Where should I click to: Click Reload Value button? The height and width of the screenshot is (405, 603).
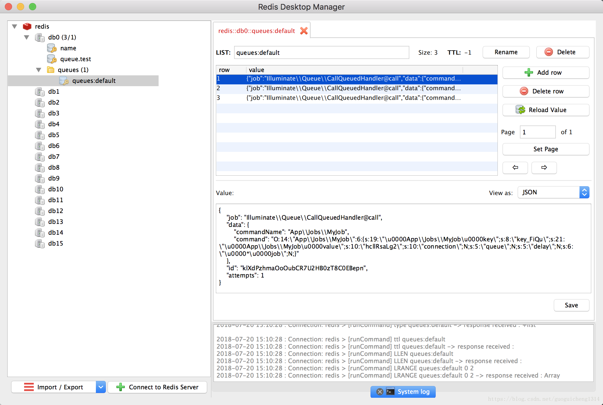tap(546, 110)
